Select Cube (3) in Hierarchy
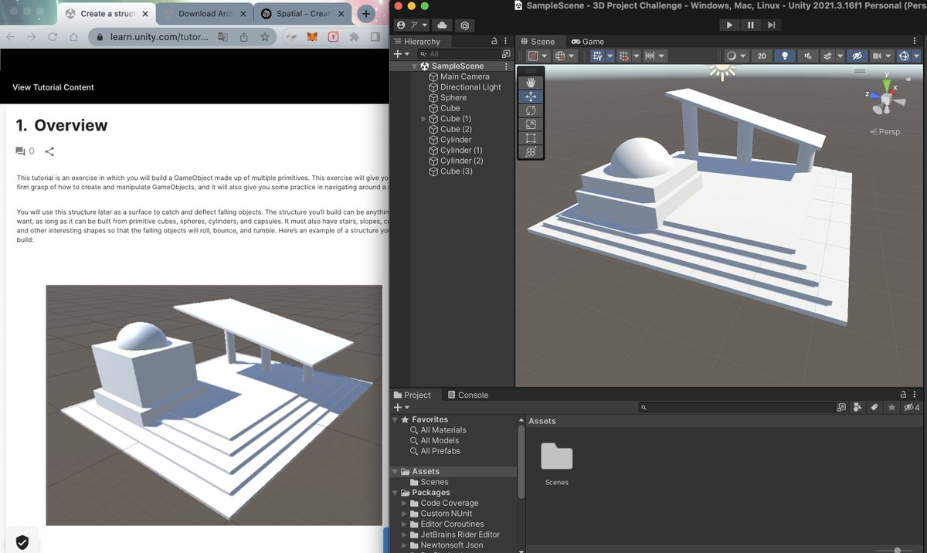The image size is (927, 553). click(450, 171)
